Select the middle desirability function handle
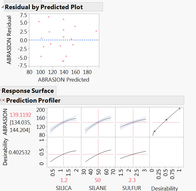This screenshot has height=191, width=196. [166, 120]
